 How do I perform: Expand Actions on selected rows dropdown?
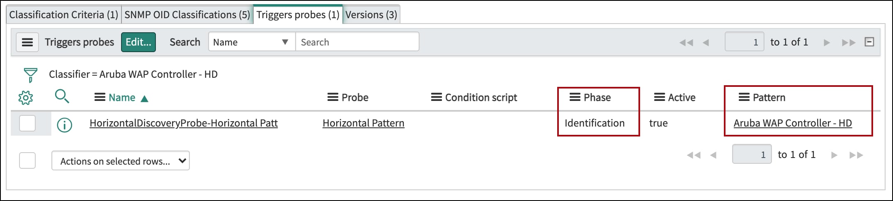pos(121,161)
